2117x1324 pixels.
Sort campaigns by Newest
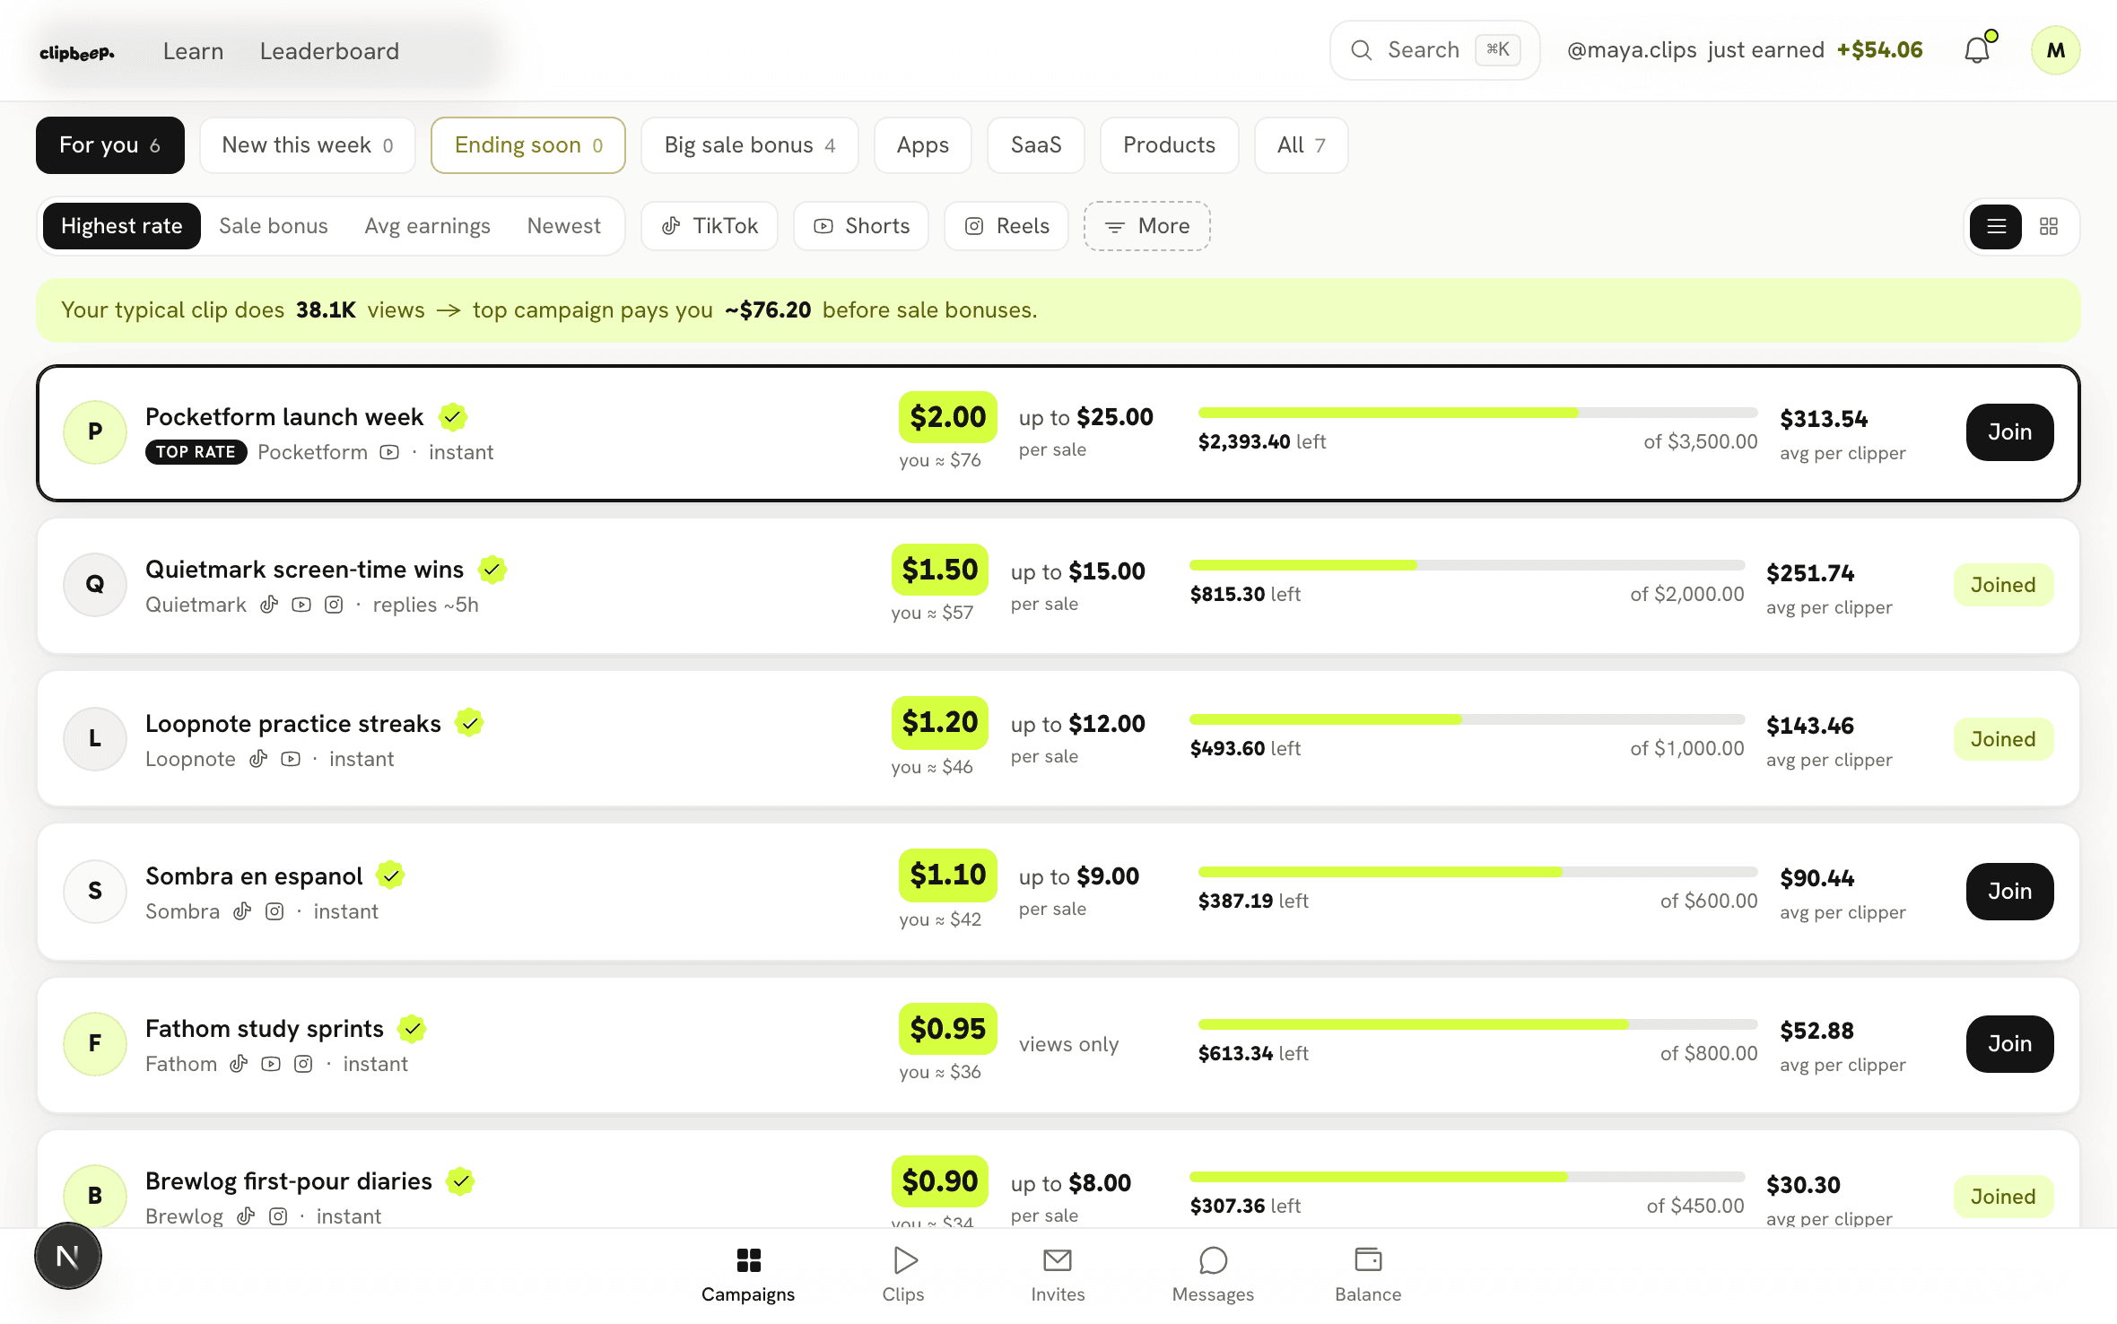[x=564, y=226]
